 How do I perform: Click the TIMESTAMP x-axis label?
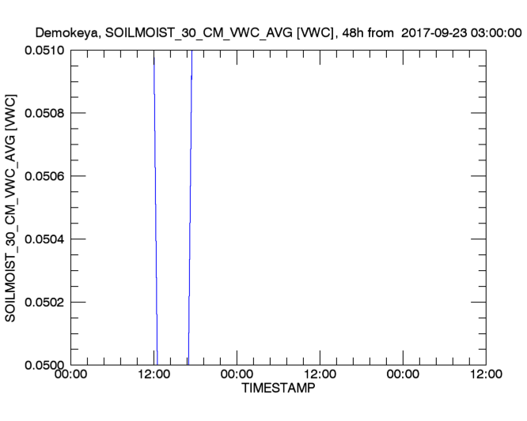[277, 389]
